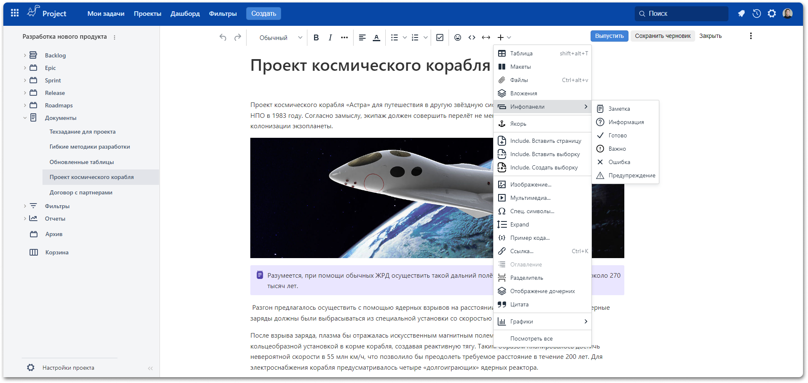Screen dimensions: 808x383
Task: Open the recent history clock icon
Action: tap(756, 13)
